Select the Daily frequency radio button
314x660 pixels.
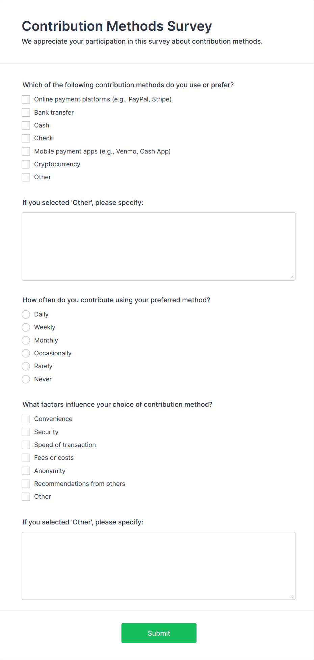click(x=26, y=314)
